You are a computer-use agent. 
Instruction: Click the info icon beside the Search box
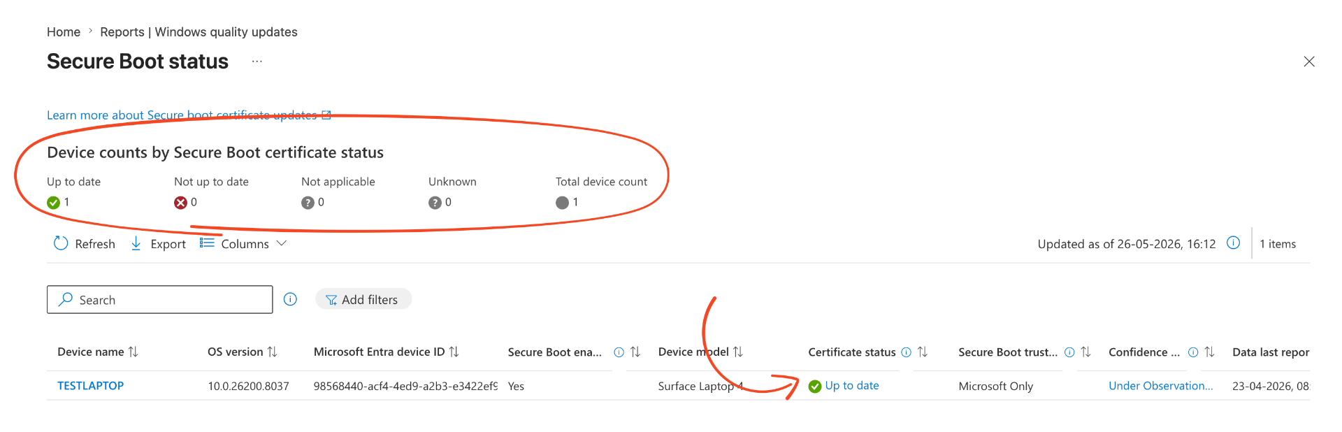290,299
